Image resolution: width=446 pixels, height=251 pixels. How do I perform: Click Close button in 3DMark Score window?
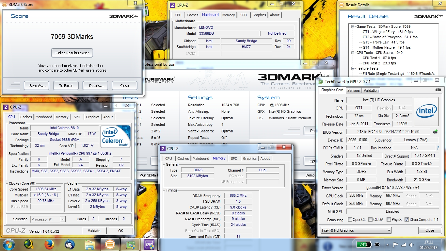click(124, 86)
